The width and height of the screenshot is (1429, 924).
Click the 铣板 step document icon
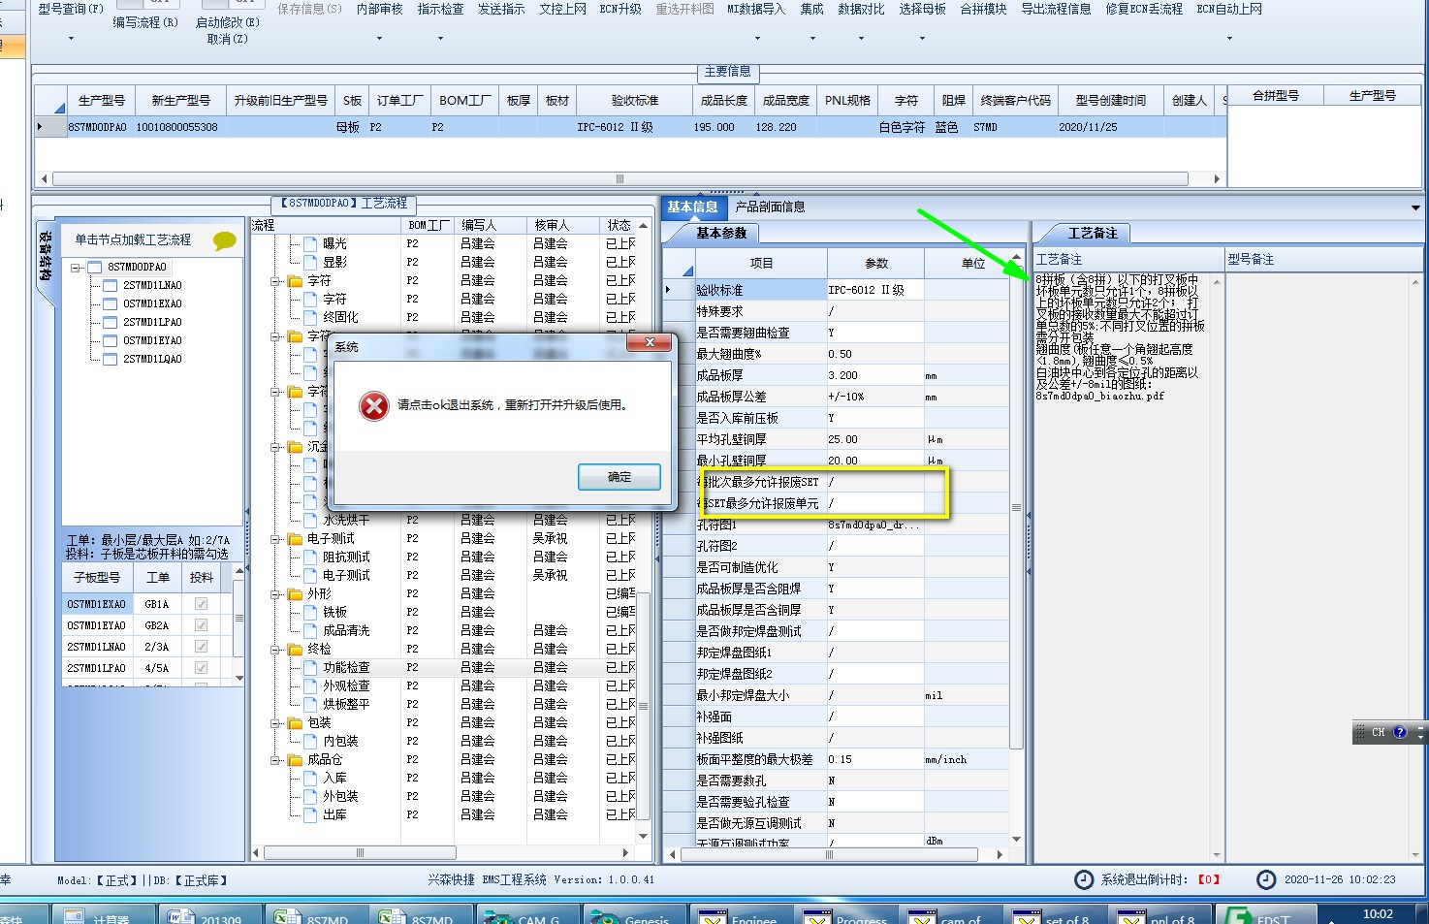(x=310, y=612)
